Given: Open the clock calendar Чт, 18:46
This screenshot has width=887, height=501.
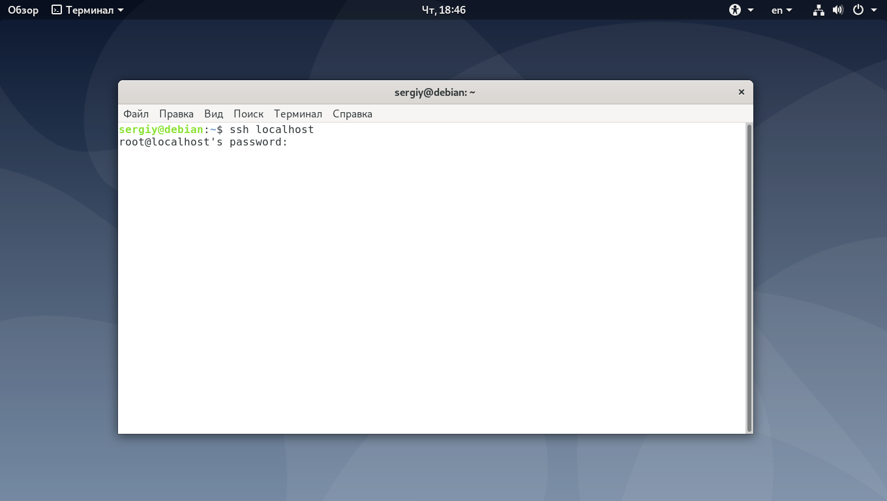Looking at the screenshot, I should (443, 10).
